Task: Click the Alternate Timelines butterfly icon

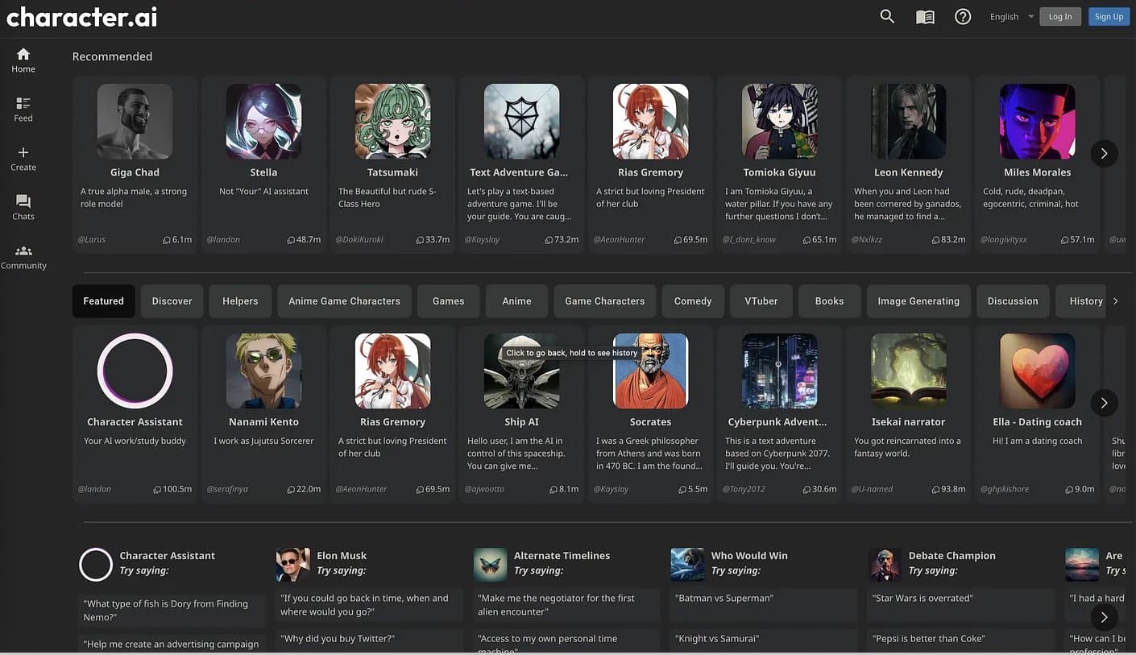Action: pyautogui.click(x=490, y=565)
